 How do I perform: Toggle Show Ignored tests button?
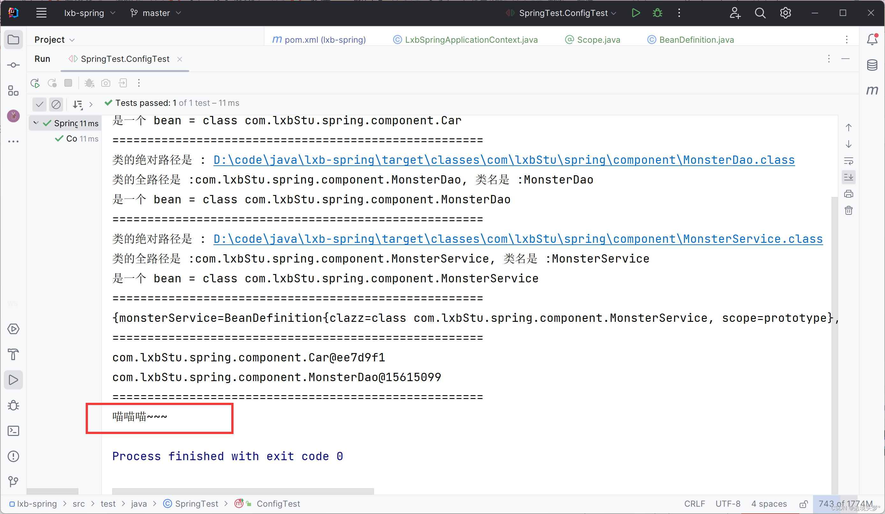click(x=56, y=104)
